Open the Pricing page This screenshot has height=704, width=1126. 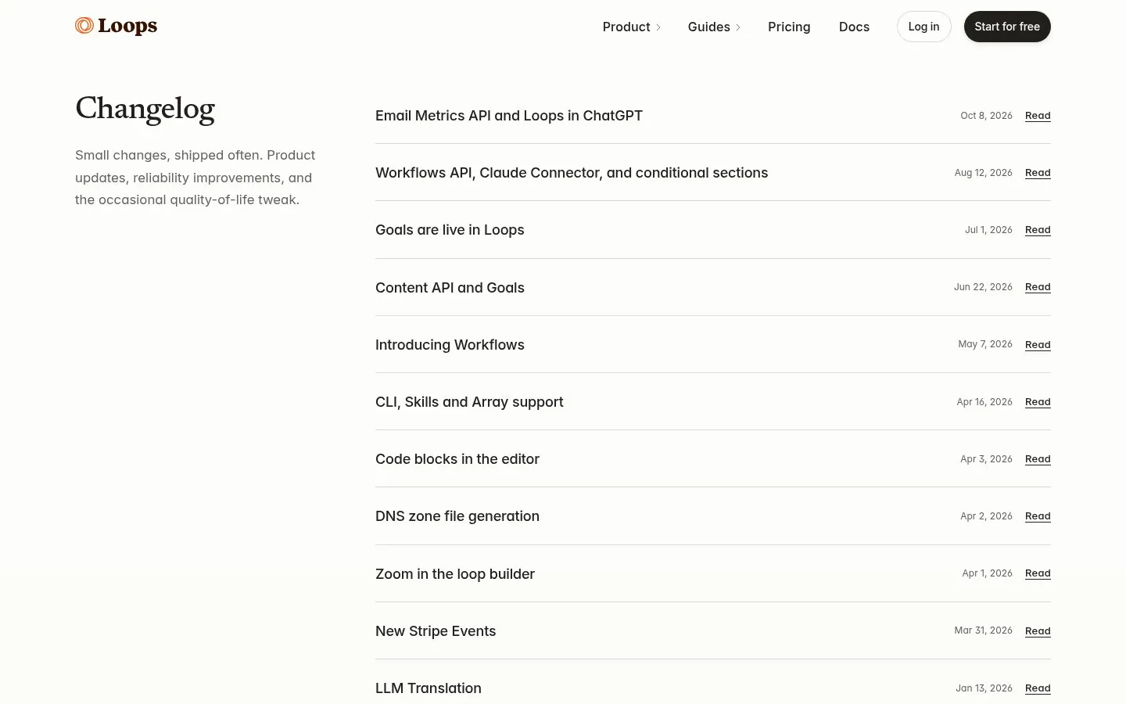[789, 27]
